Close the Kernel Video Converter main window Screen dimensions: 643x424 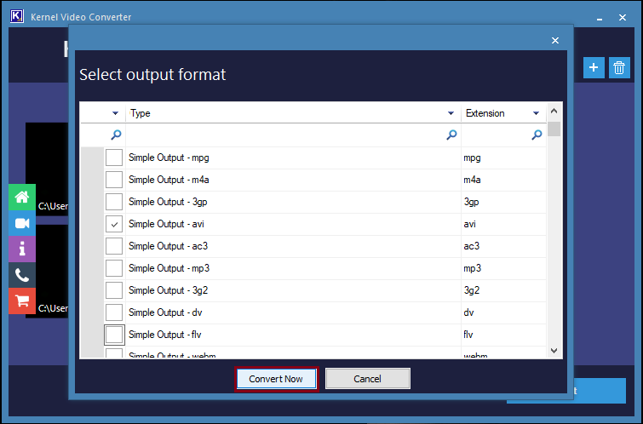[623, 18]
